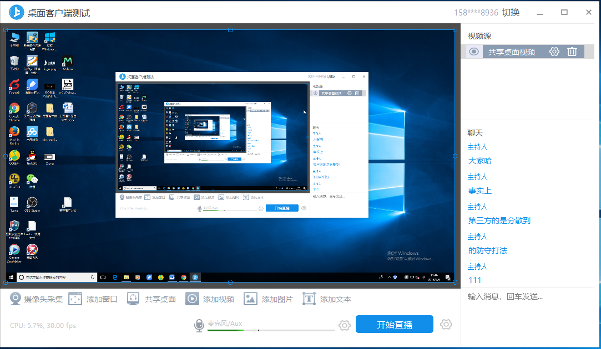Click Mozilla Firefox desktop icon in preview

(14, 135)
